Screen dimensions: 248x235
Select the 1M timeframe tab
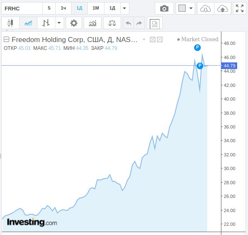pos(96,8)
